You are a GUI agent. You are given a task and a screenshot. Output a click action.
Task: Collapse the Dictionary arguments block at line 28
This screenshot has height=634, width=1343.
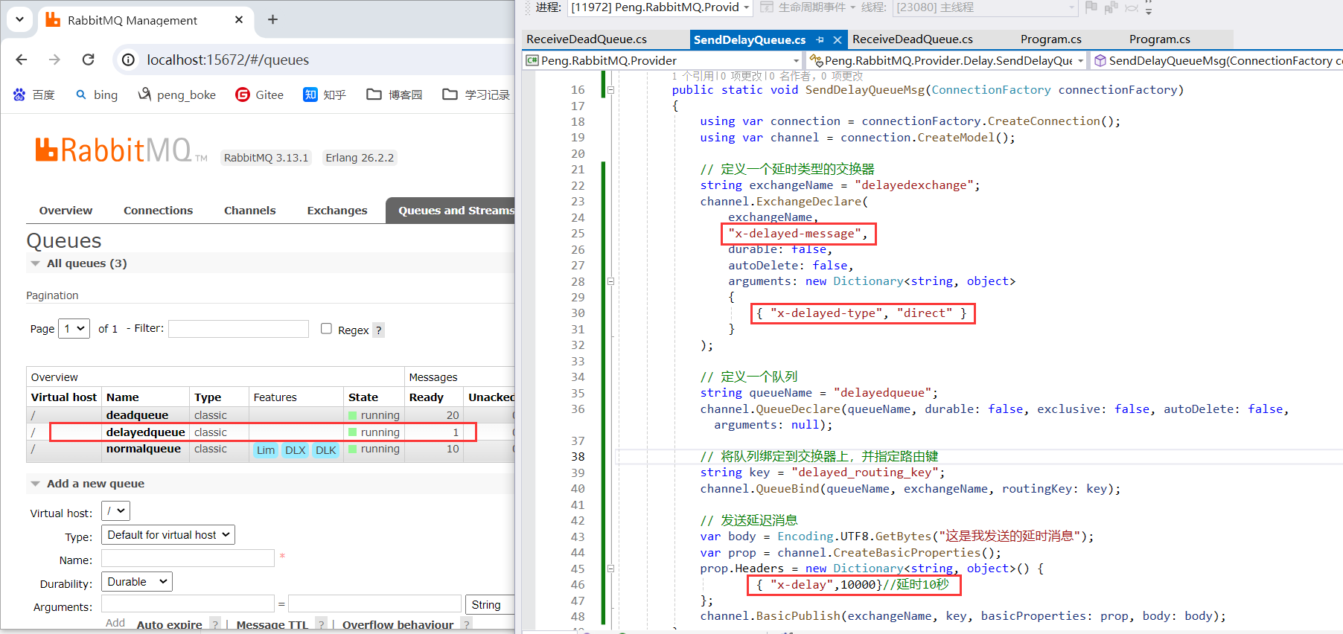point(610,281)
